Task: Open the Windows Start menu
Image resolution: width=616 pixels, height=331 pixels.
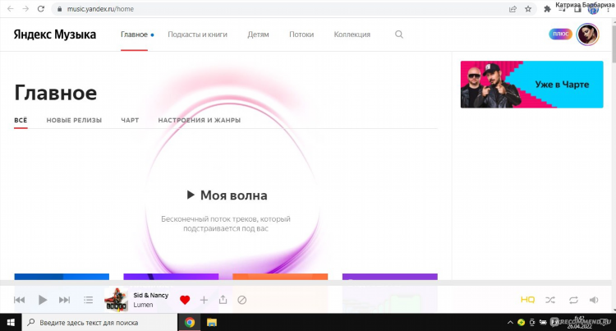Action: [x=11, y=322]
